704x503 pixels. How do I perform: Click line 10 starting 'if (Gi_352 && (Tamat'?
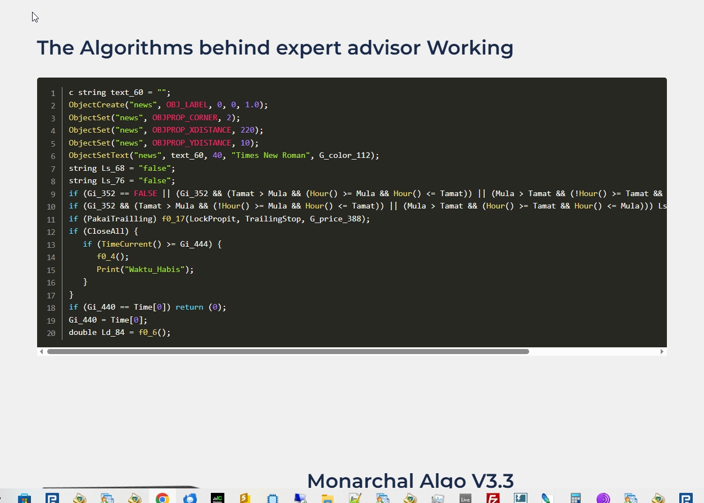368,206
